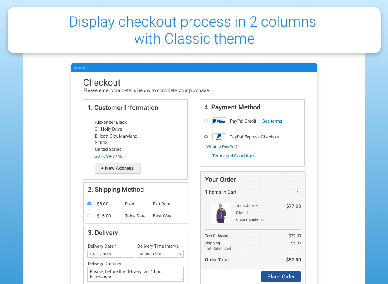Open the See terms link
This screenshot has height=284, width=388.
pos(272,121)
